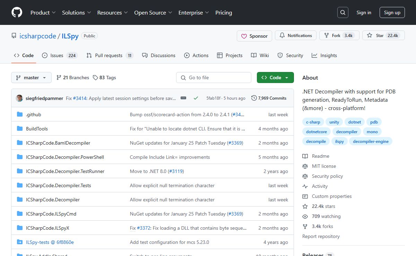Screen dimensions: 416x256
Task: Open the Pricing page
Action: [224, 12]
